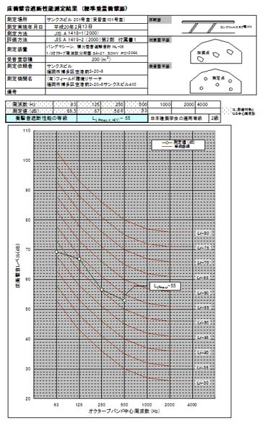Select the 200 (m³) receiving room volume cell
Screen dimensions: 266x428
pos(97,59)
